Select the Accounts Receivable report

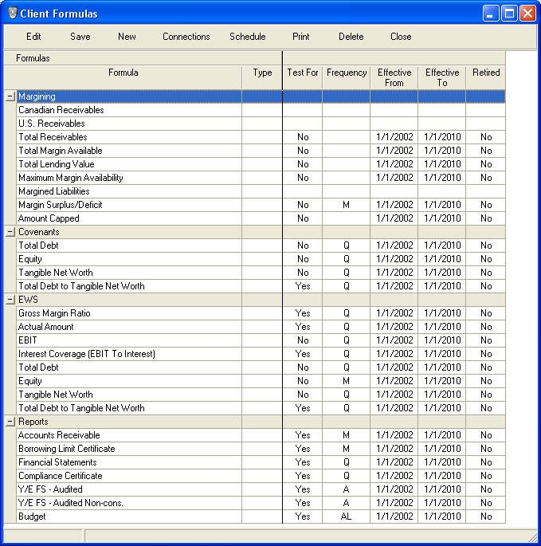click(x=129, y=435)
